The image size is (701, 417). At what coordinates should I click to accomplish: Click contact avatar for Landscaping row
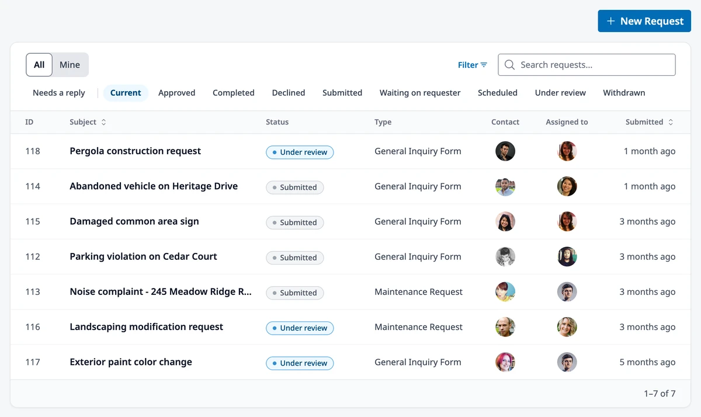(505, 326)
